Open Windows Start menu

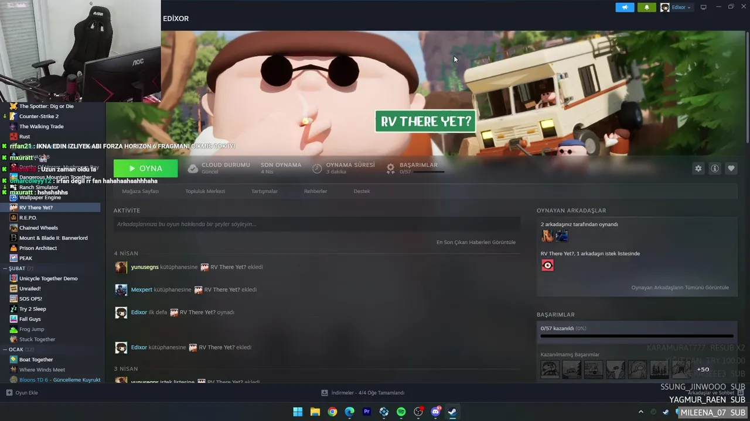click(298, 412)
